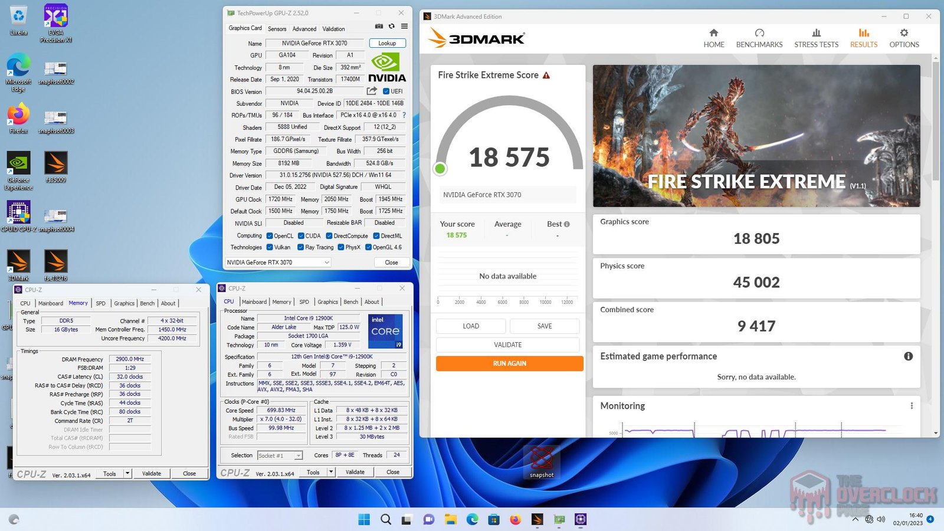The width and height of the screenshot is (944, 531).
Task: Switch to the Sensors tab in GPU-Z
Action: [x=277, y=28]
